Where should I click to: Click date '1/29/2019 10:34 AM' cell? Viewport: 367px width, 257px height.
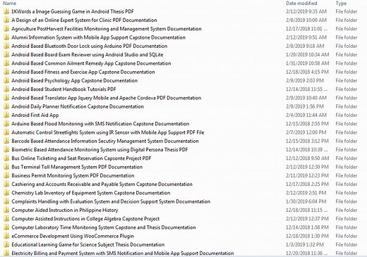[x=308, y=55]
